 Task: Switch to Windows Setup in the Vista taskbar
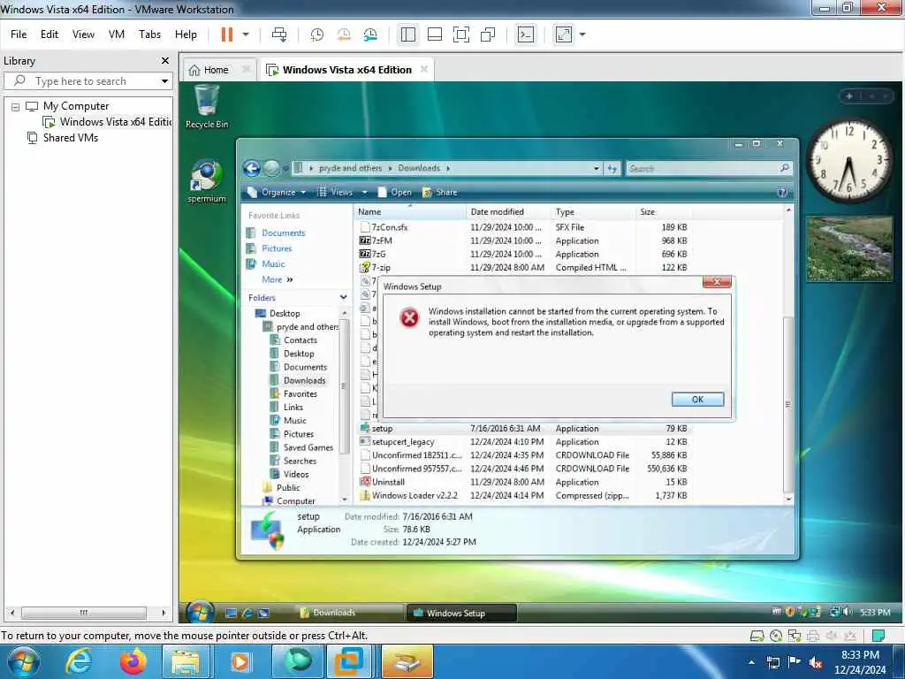(x=461, y=613)
